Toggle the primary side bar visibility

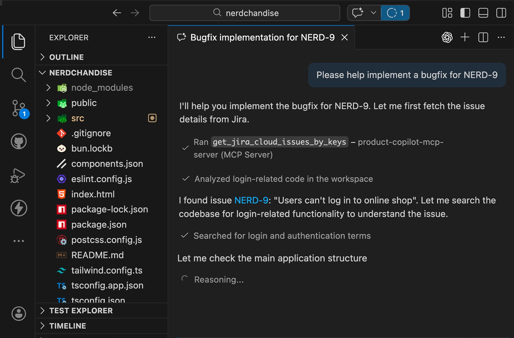point(465,13)
